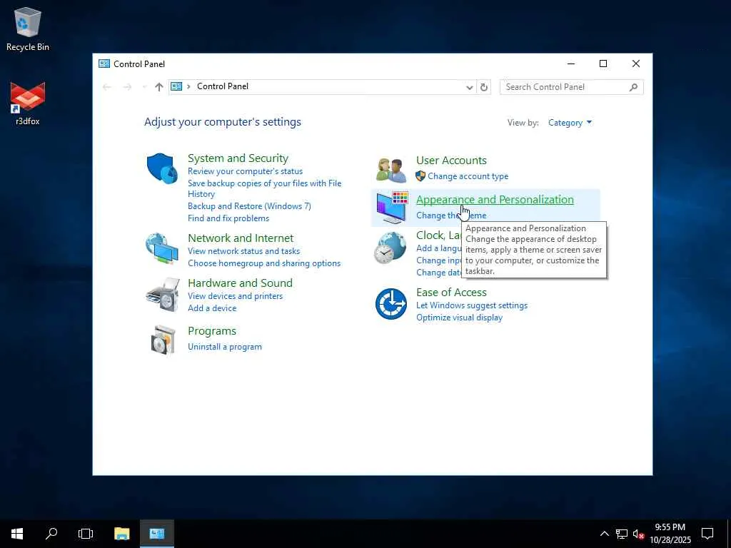Click View devices and printers

coord(235,296)
